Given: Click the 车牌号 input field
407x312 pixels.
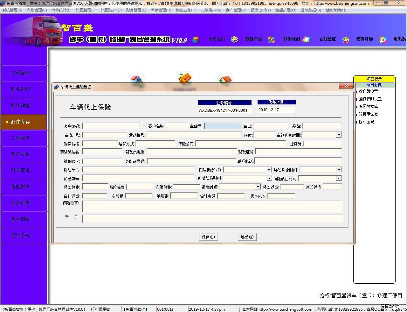Looking at the screenshot, I should click(x=223, y=126).
